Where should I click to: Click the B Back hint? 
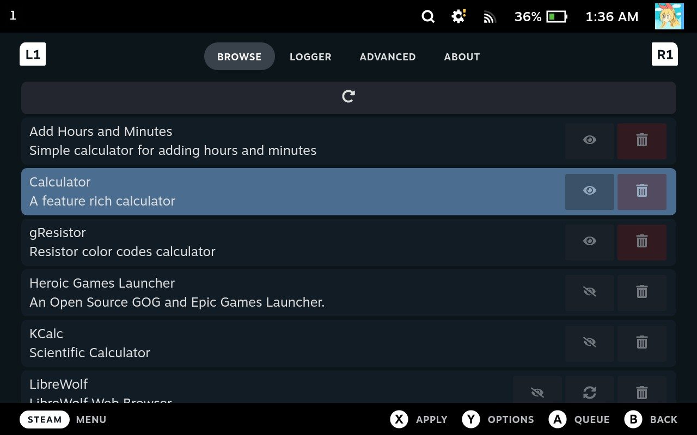coord(651,419)
